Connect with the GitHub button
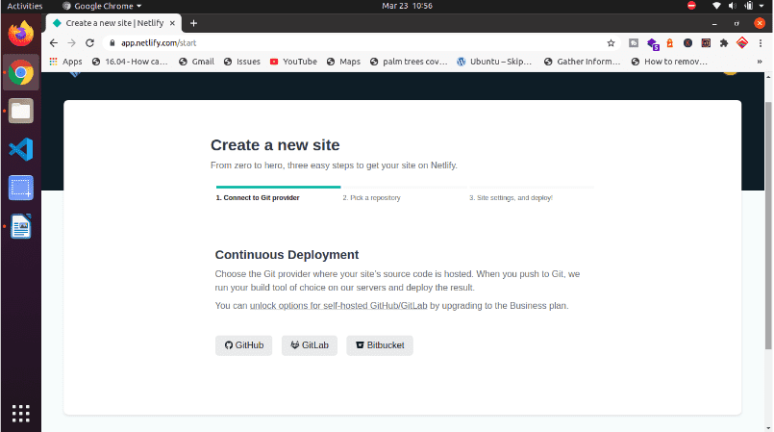Image resolution: width=774 pixels, height=432 pixels. (x=244, y=345)
